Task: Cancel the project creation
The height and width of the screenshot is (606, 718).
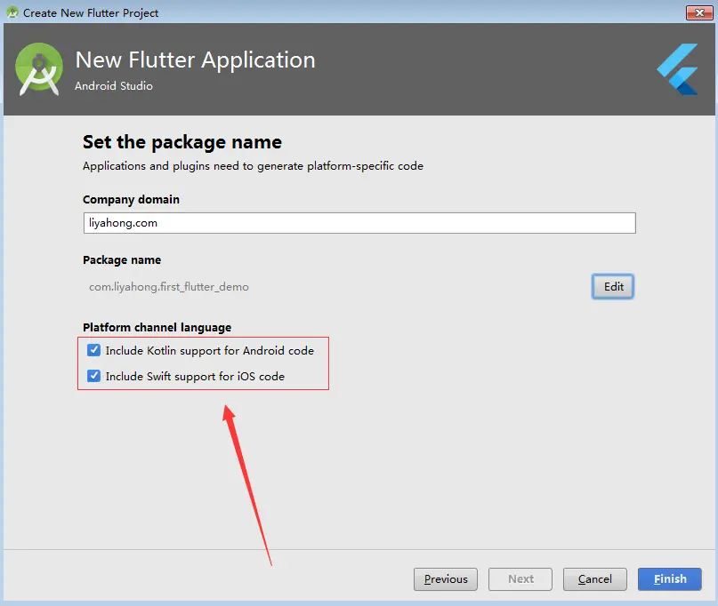Action: pos(595,579)
